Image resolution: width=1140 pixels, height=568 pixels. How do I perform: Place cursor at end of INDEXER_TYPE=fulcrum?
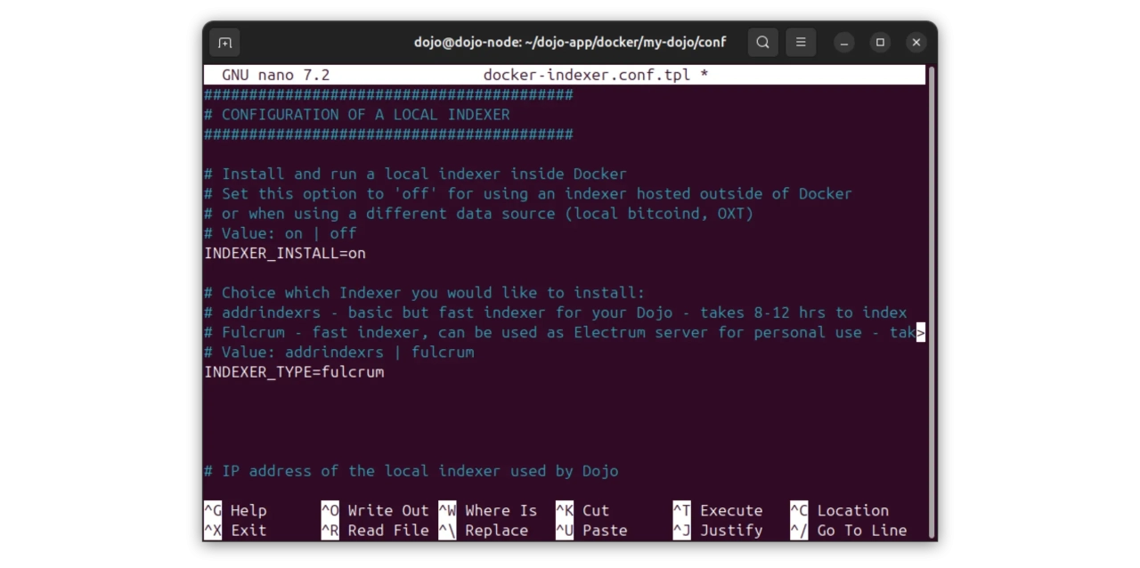(385, 372)
